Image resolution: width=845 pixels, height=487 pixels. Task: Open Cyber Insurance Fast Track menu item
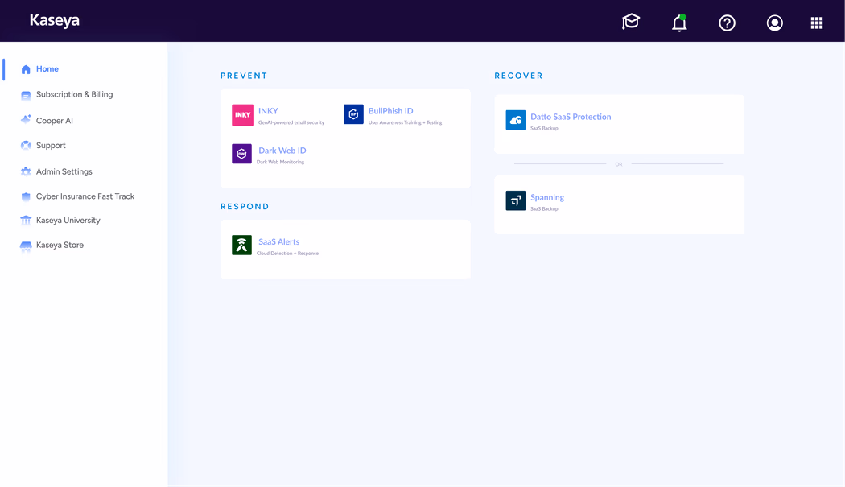(85, 196)
